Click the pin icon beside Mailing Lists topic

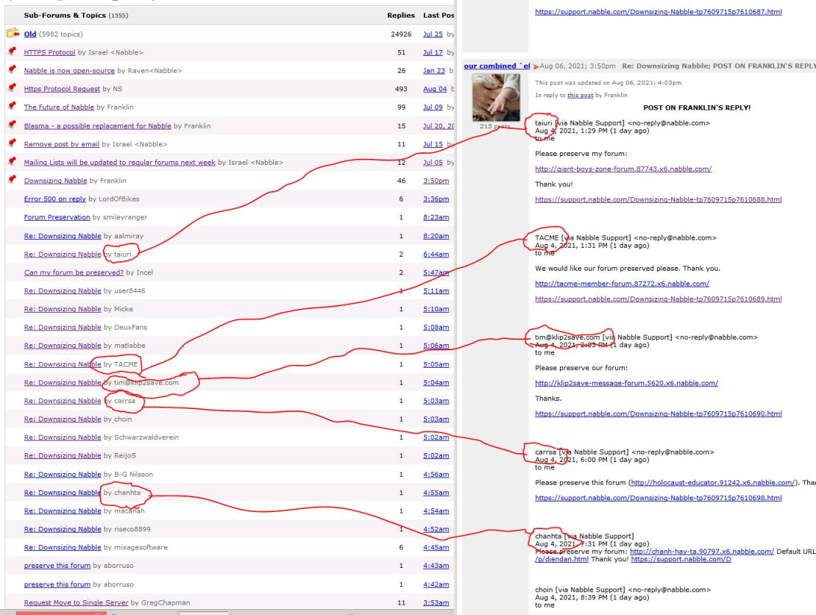click(12, 162)
